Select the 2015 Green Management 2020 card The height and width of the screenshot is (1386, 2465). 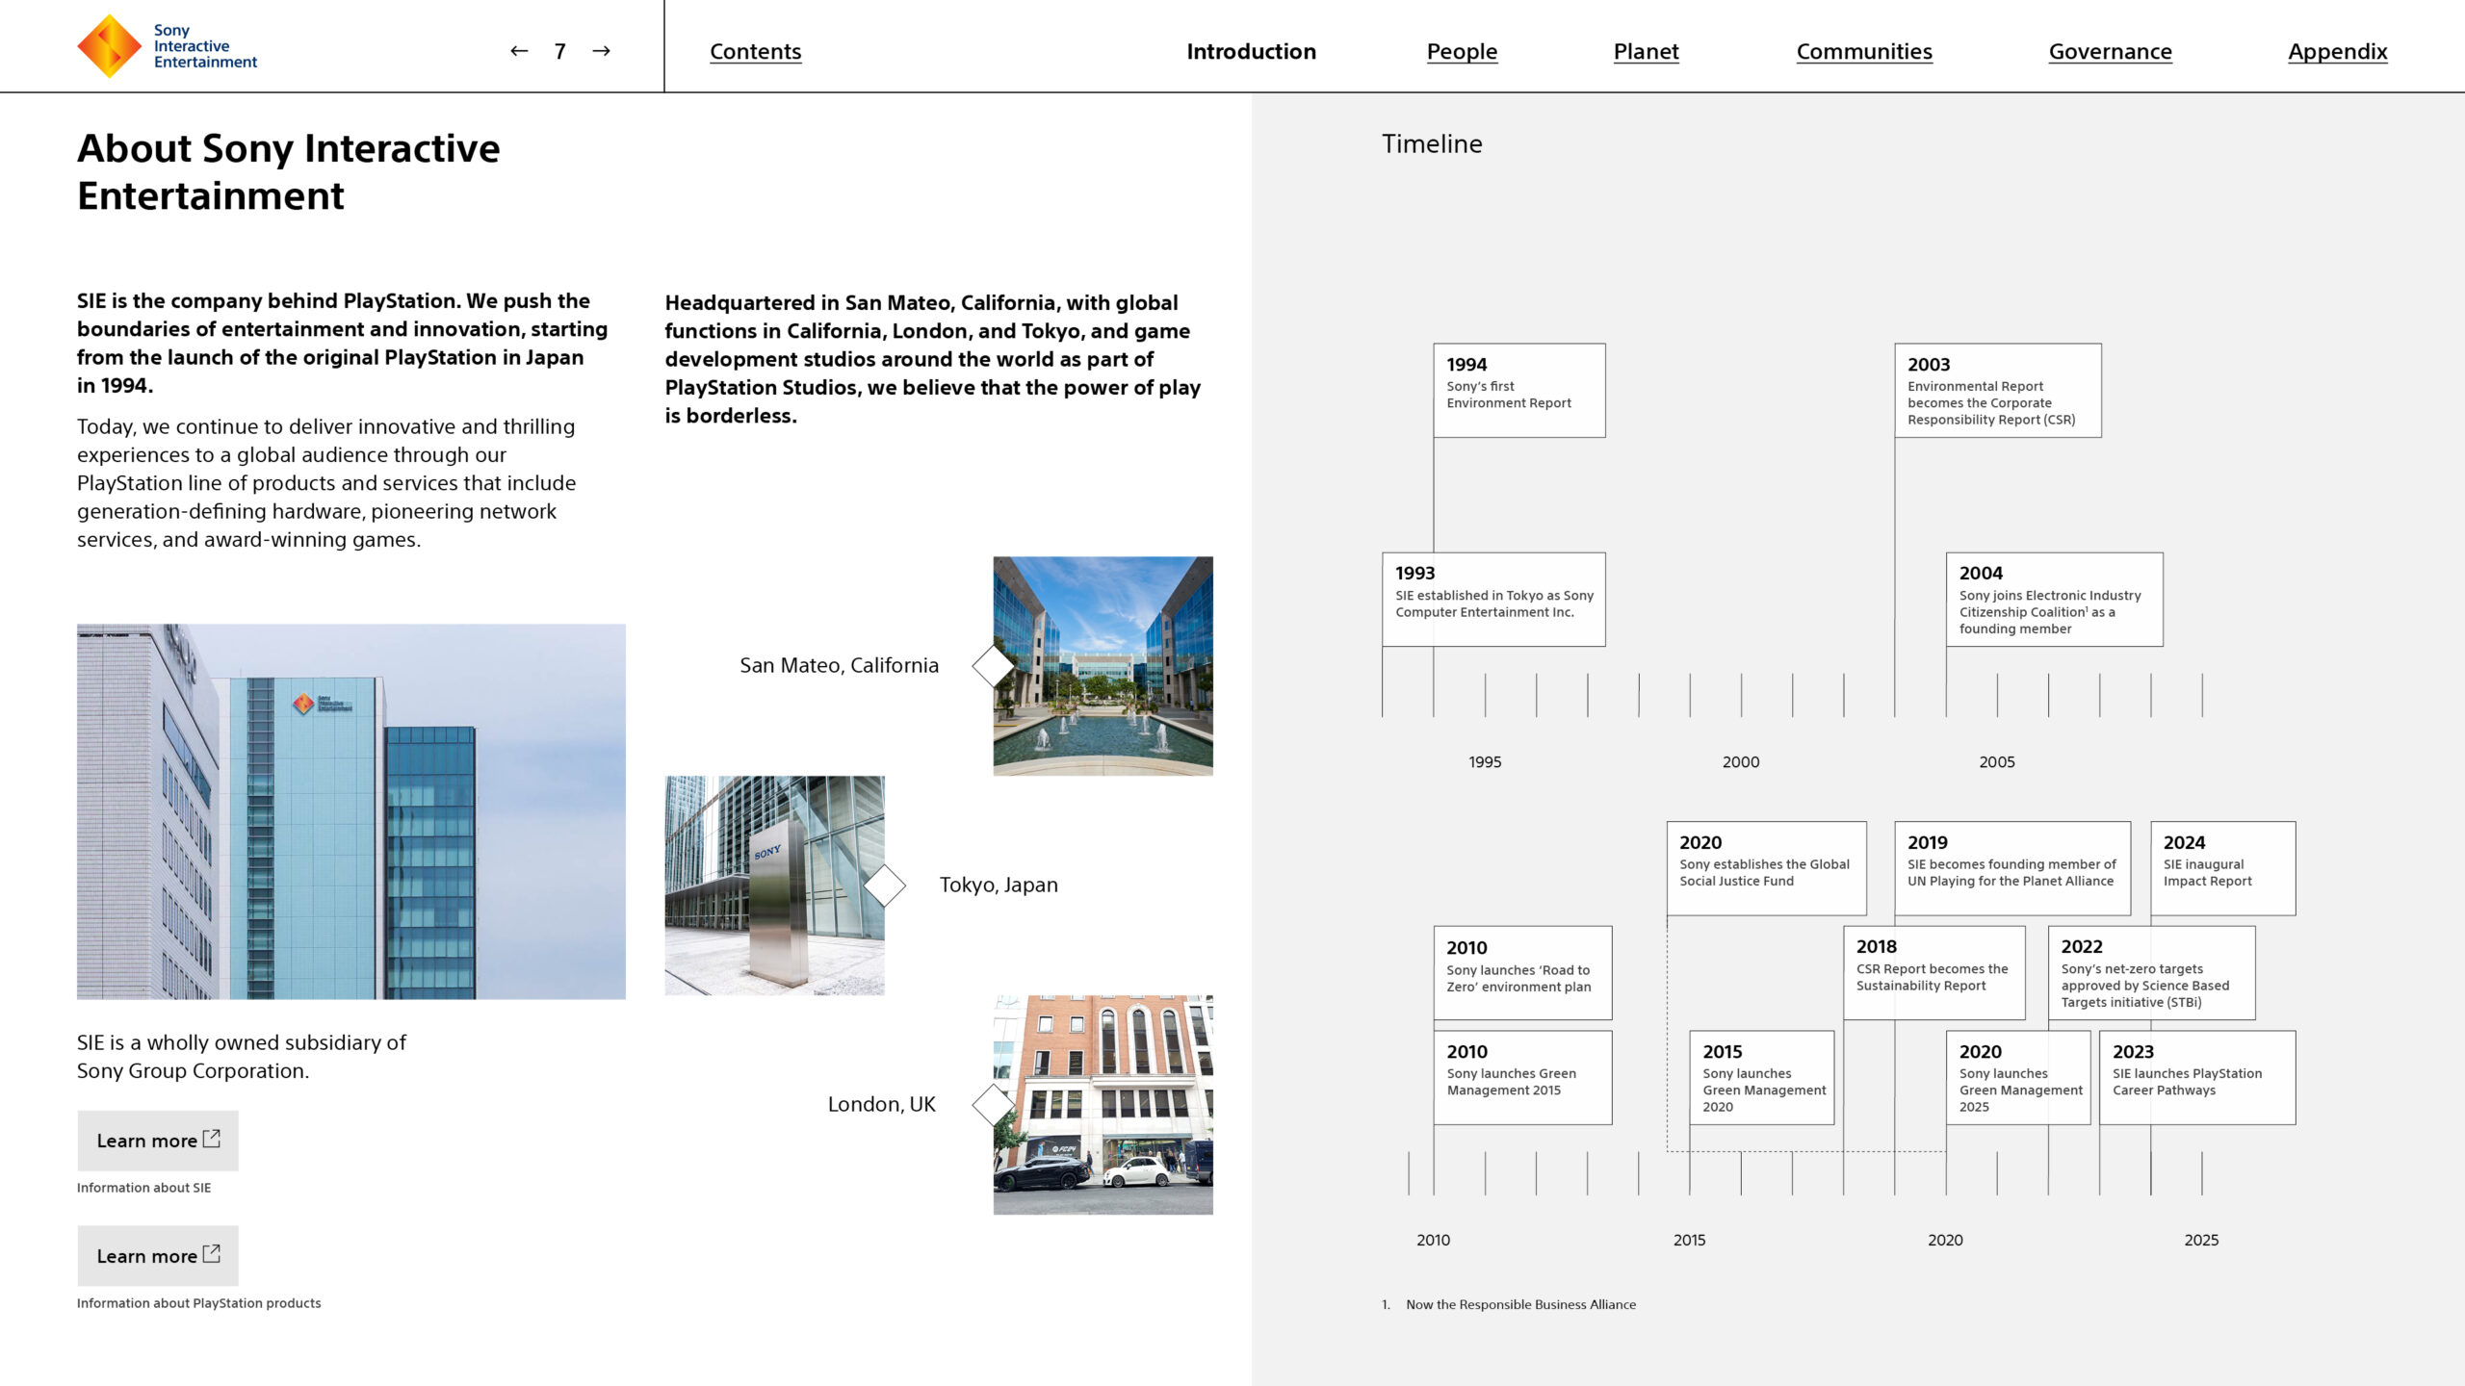click(x=1761, y=1078)
